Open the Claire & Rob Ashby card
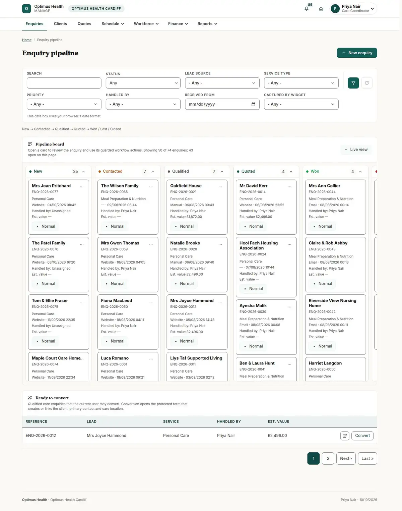Image resolution: width=402 pixels, height=511 pixels. coord(335,265)
